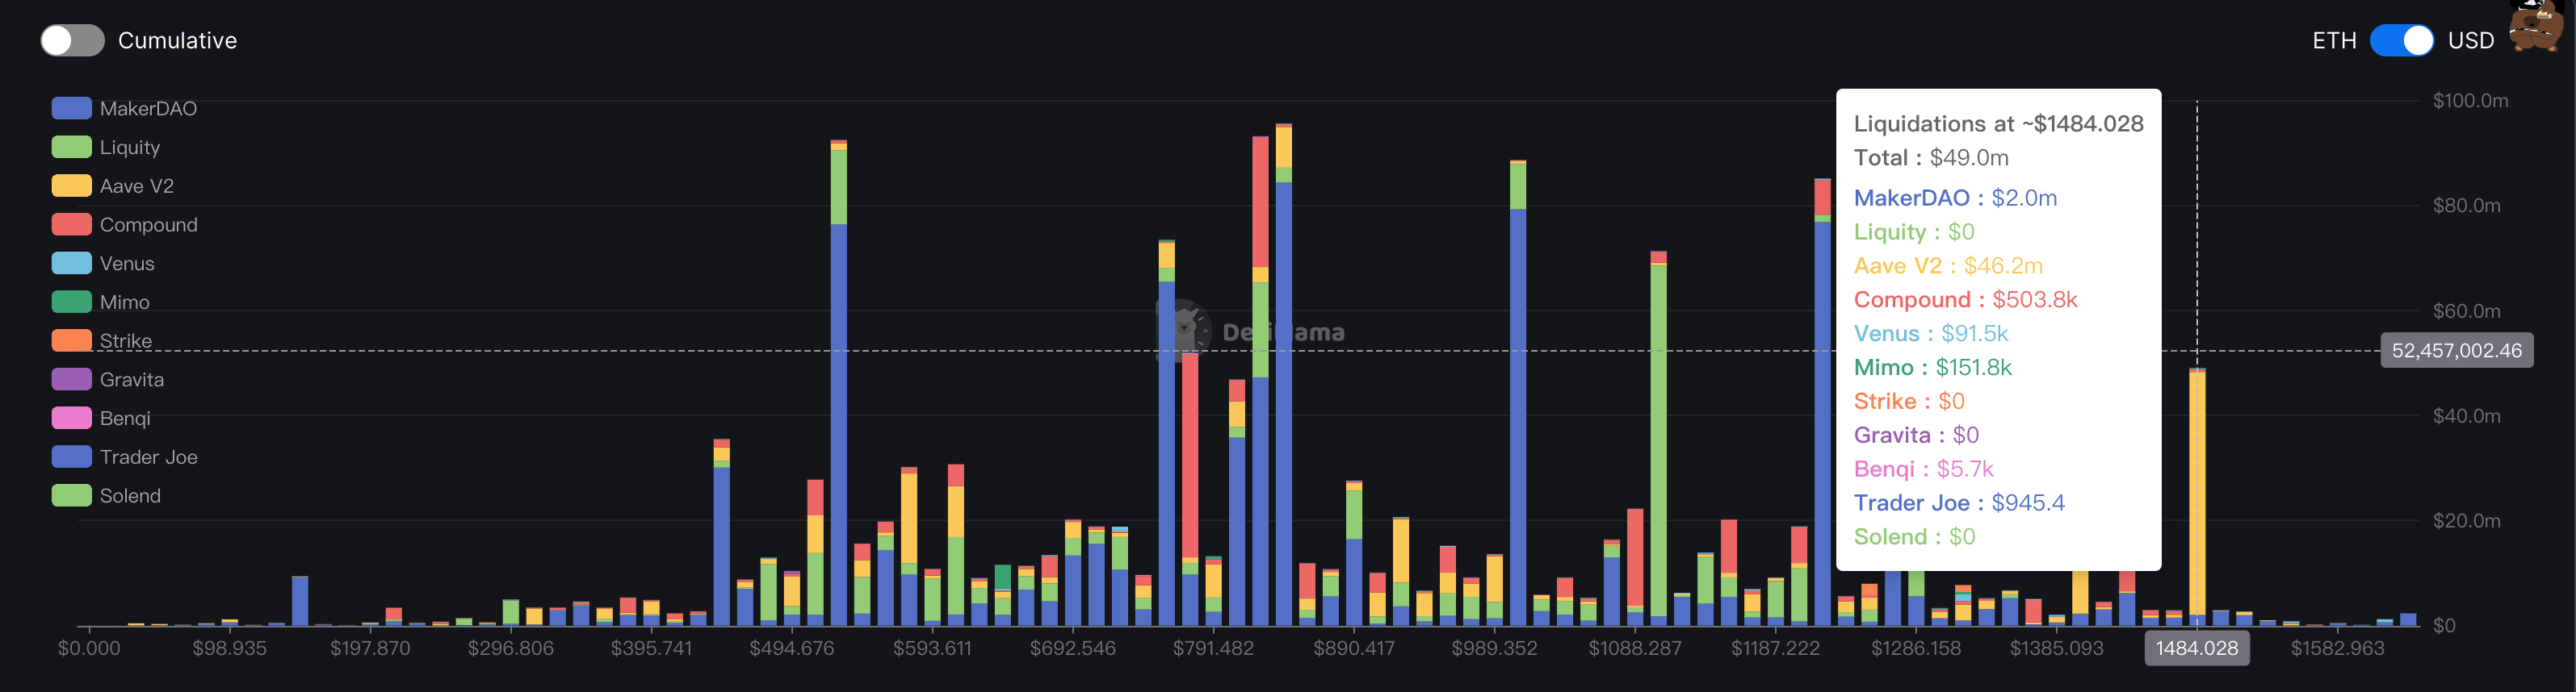Hide the Venus series via legend label

tap(127, 264)
